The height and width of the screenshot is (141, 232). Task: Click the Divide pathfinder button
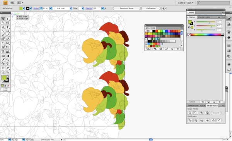[190, 120]
